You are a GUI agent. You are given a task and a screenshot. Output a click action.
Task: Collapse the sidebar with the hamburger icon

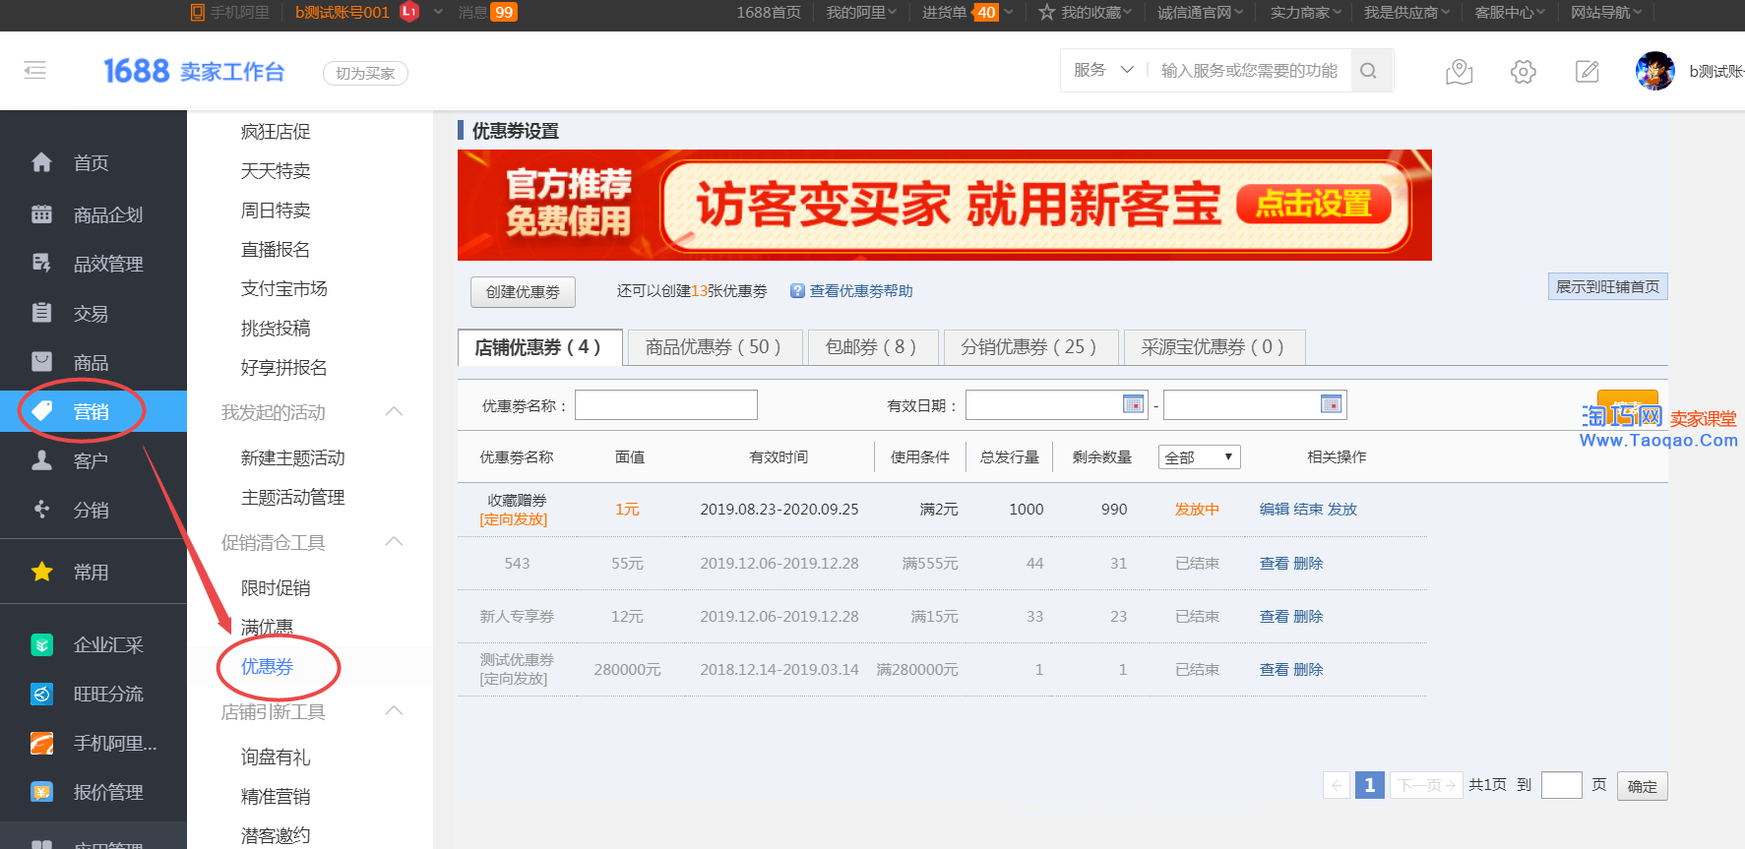(35, 70)
